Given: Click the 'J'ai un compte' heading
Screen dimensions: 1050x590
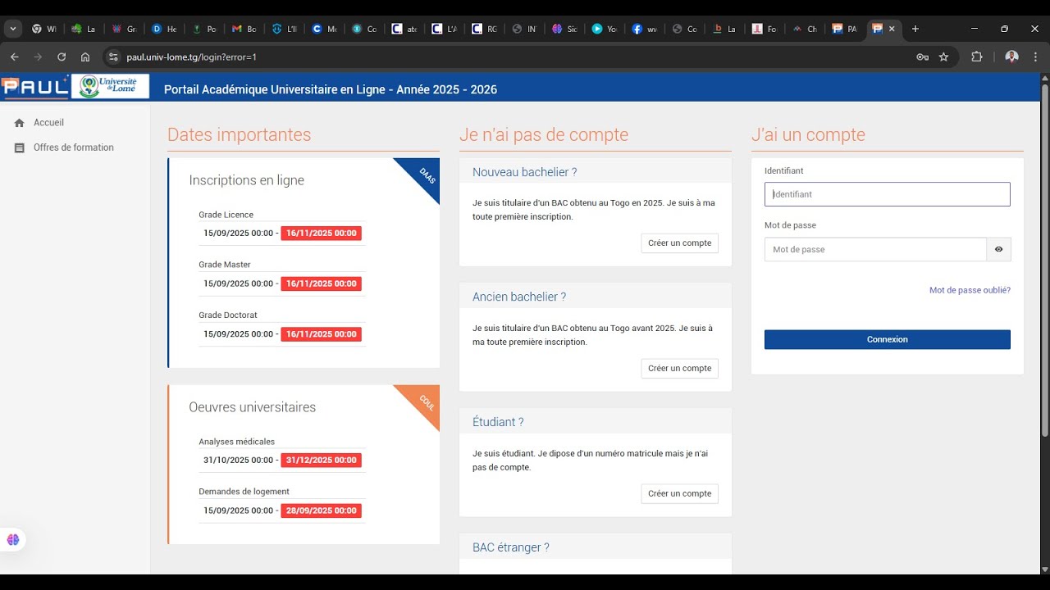Looking at the screenshot, I should [x=808, y=134].
